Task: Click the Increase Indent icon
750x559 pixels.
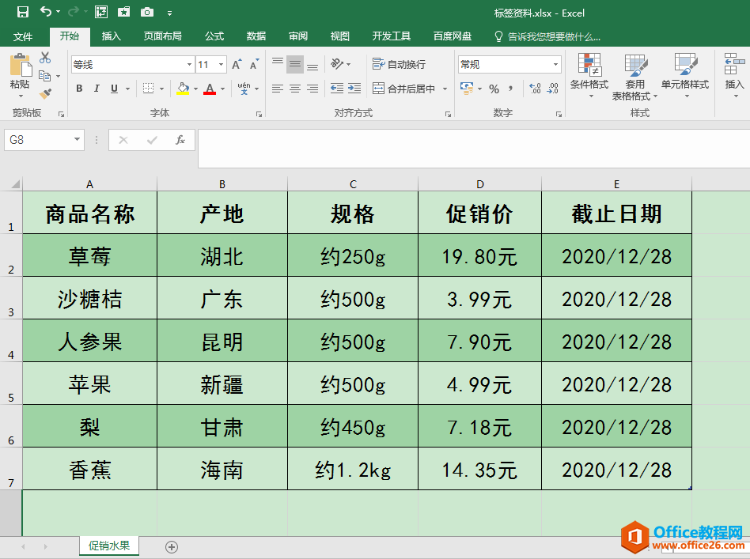Action: [x=354, y=89]
